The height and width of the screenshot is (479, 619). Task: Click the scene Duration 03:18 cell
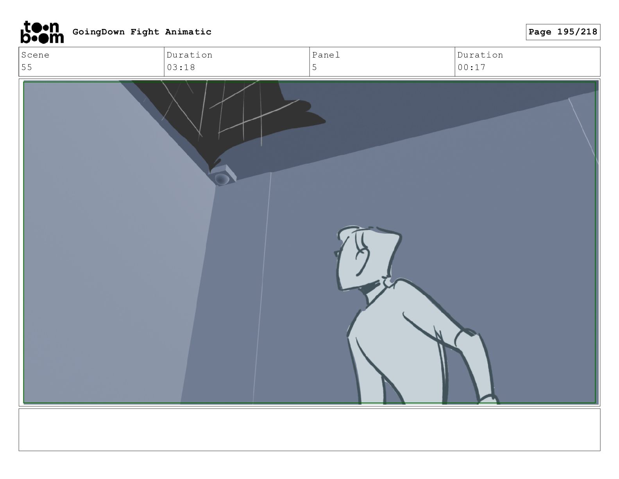pos(237,61)
